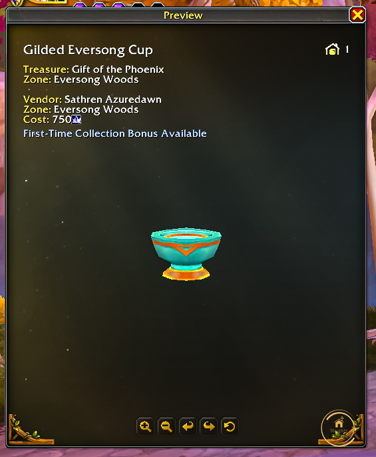Screen dimensions: 376x457
Task: Rotate the model right with the arrow
Action: (x=208, y=426)
